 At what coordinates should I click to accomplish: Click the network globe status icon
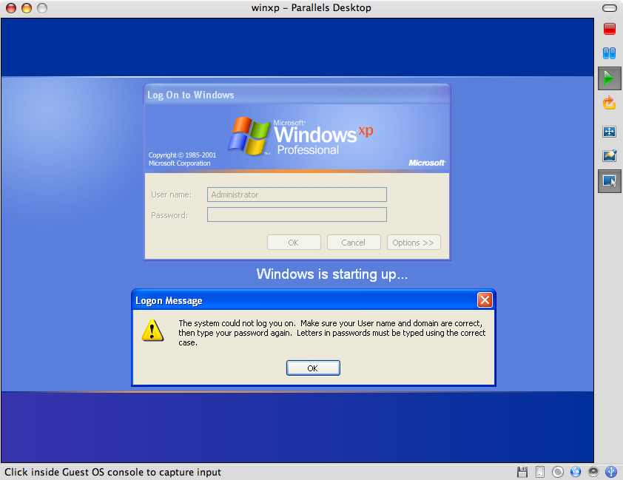tap(576, 472)
